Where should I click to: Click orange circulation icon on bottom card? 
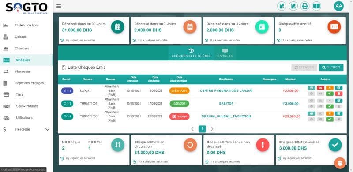[x=190, y=145]
